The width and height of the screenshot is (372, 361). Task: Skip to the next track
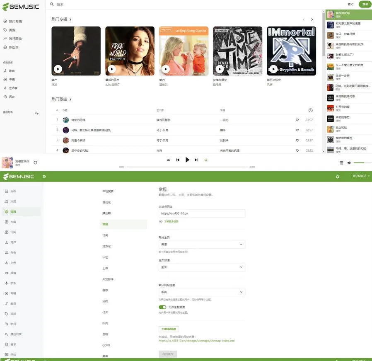pyautogui.click(x=196, y=160)
